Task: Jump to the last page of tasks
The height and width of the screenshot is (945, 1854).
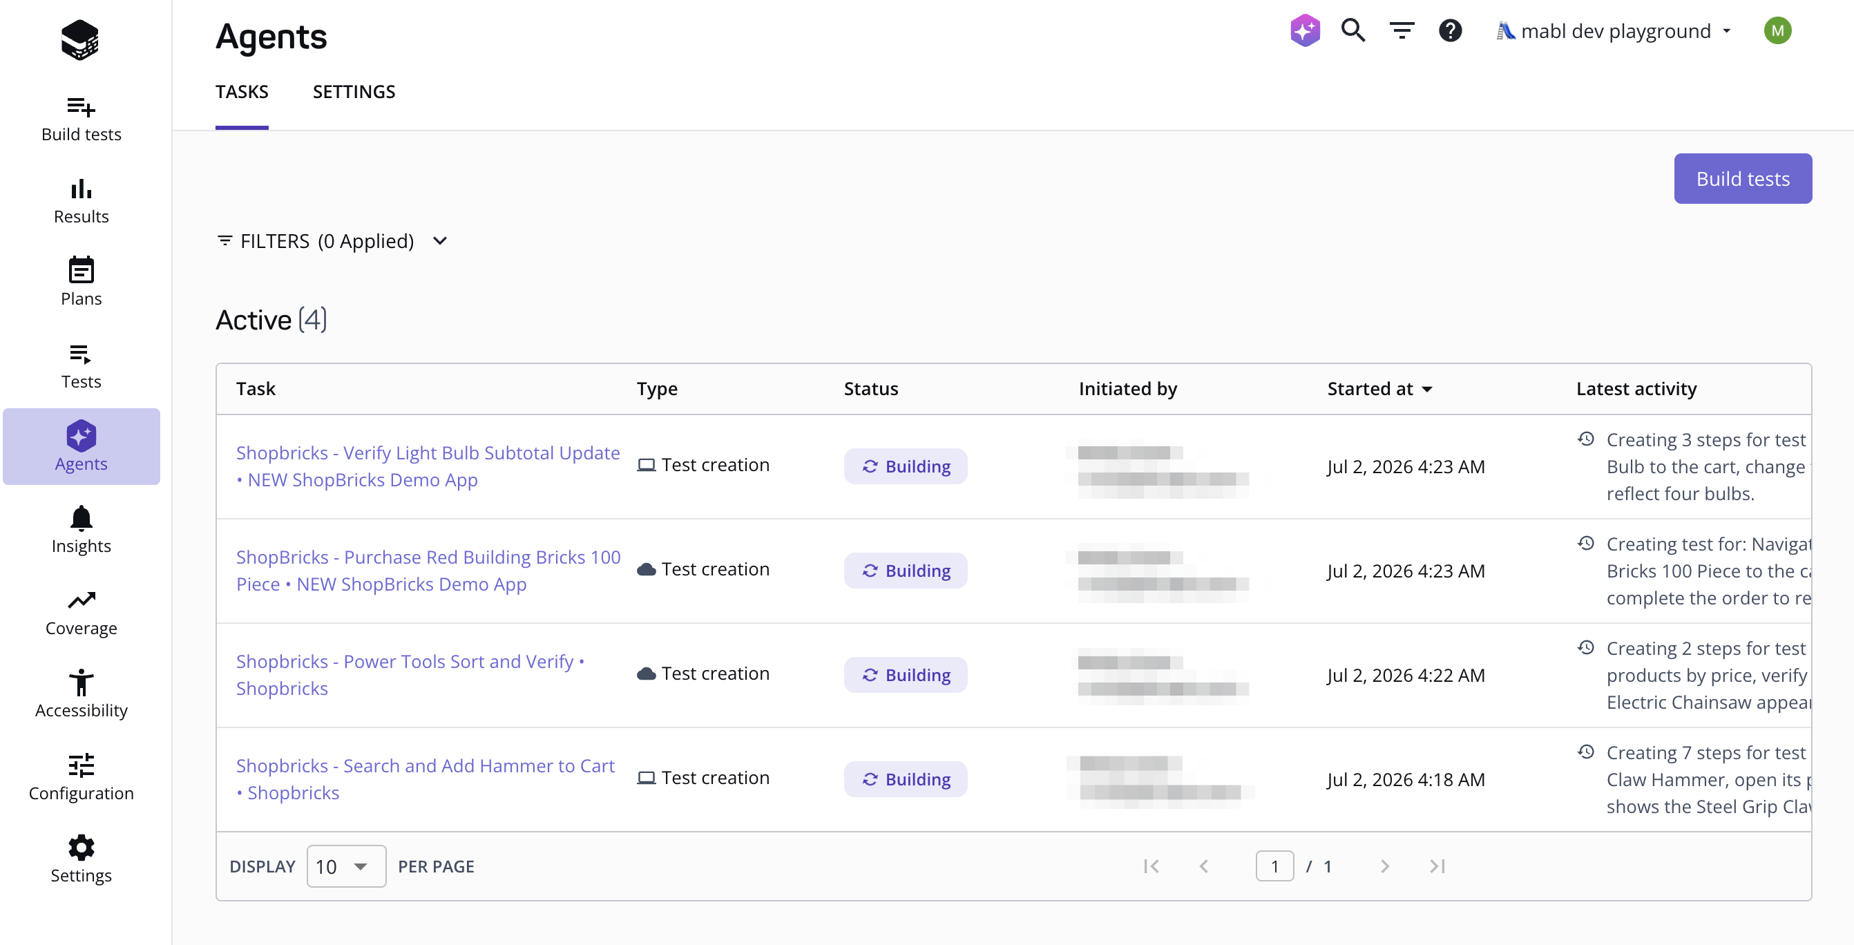Action: [1437, 866]
